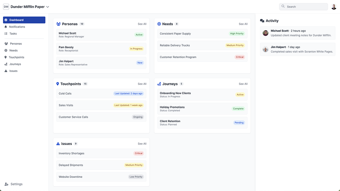
Task: Open the Jim Halpert persona row
Action: pos(101,63)
